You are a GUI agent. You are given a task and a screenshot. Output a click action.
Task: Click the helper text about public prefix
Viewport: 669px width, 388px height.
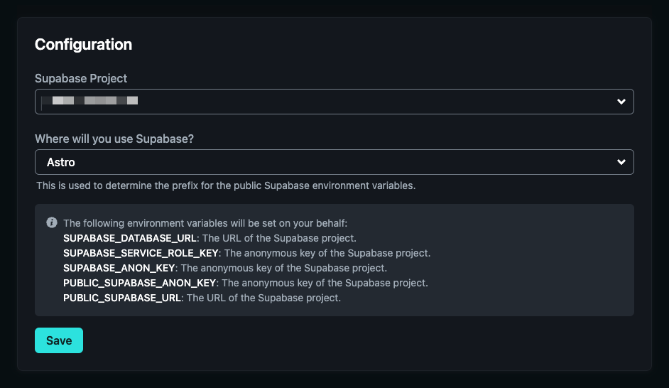point(226,186)
